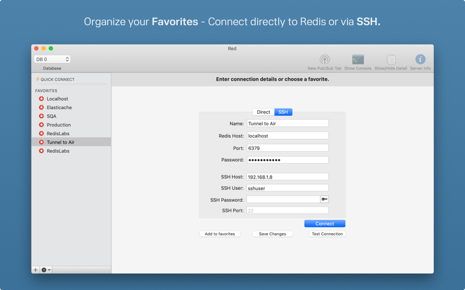465x290 pixels.
Task: Click red star icon beside Production
Action: pyautogui.click(x=41, y=125)
